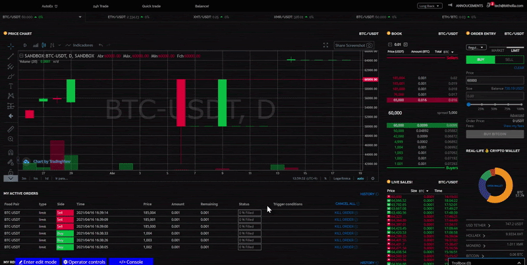The width and height of the screenshot is (527, 265).
Task: Select the SELL side toggle
Action: click(509, 59)
